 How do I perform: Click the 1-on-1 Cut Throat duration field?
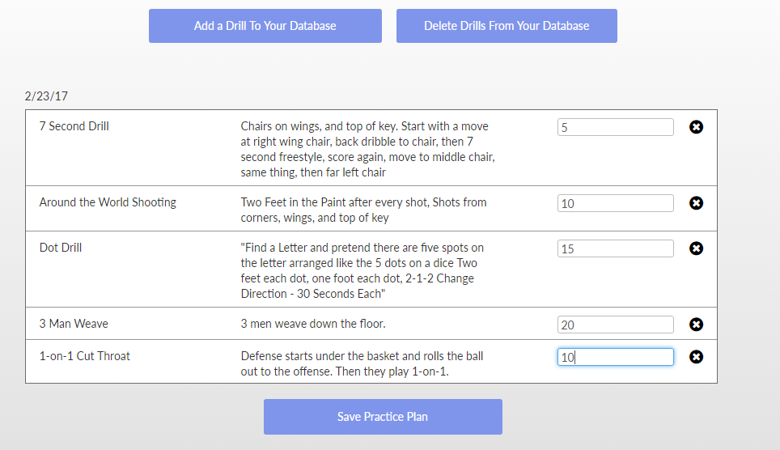tap(615, 357)
